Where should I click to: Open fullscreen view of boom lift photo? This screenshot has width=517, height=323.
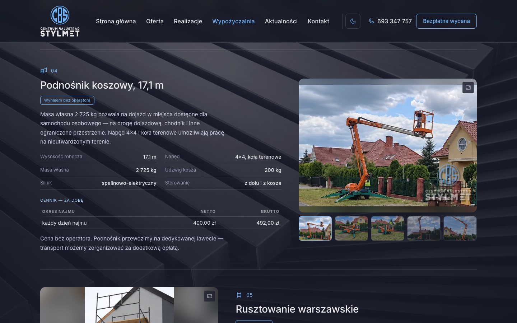coord(468,88)
